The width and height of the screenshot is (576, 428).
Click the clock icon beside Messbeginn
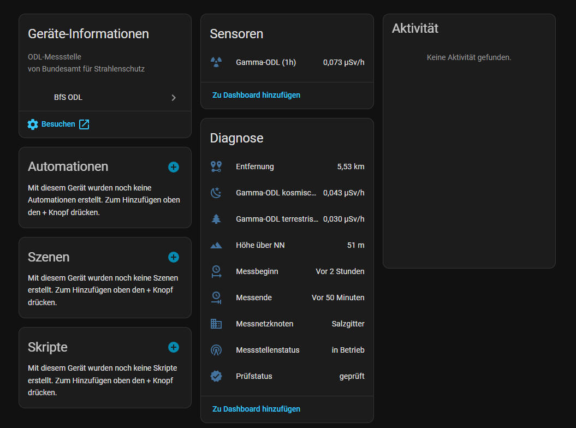[216, 271]
